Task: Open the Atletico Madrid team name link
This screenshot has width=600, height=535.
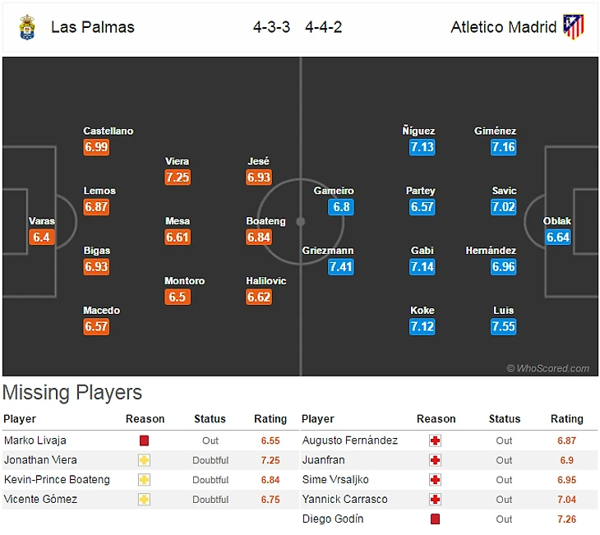Action: 503,27
